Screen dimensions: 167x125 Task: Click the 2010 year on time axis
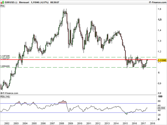click(x=80, y=123)
